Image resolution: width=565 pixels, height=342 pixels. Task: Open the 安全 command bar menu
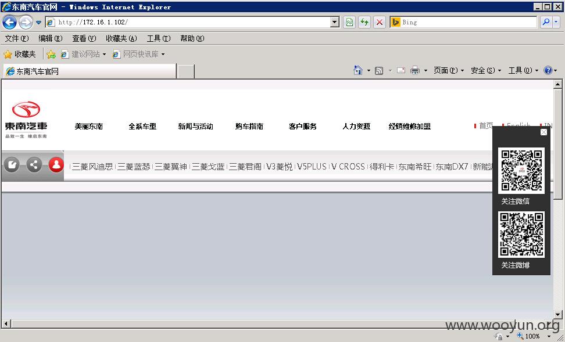pyautogui.click(x=486, y=71)
